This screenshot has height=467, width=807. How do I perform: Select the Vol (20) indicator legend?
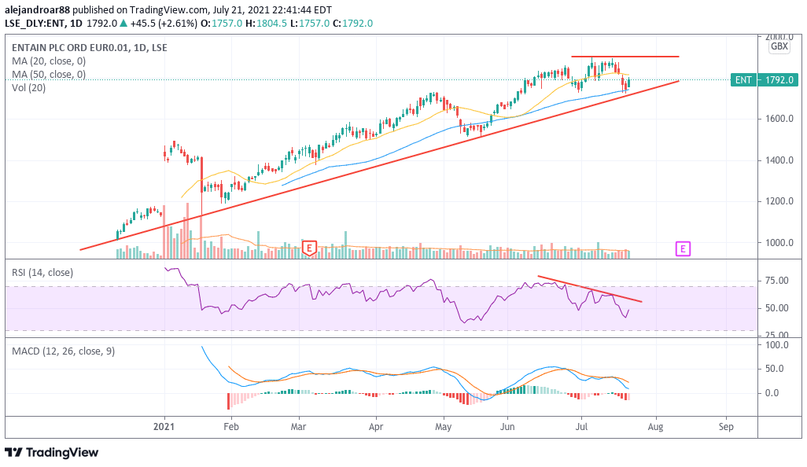(29, 87)
